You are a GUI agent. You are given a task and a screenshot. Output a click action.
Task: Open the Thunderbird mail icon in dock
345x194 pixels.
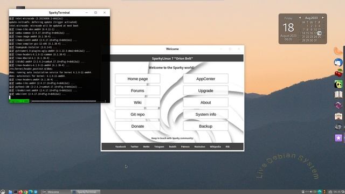click(338, 63)
